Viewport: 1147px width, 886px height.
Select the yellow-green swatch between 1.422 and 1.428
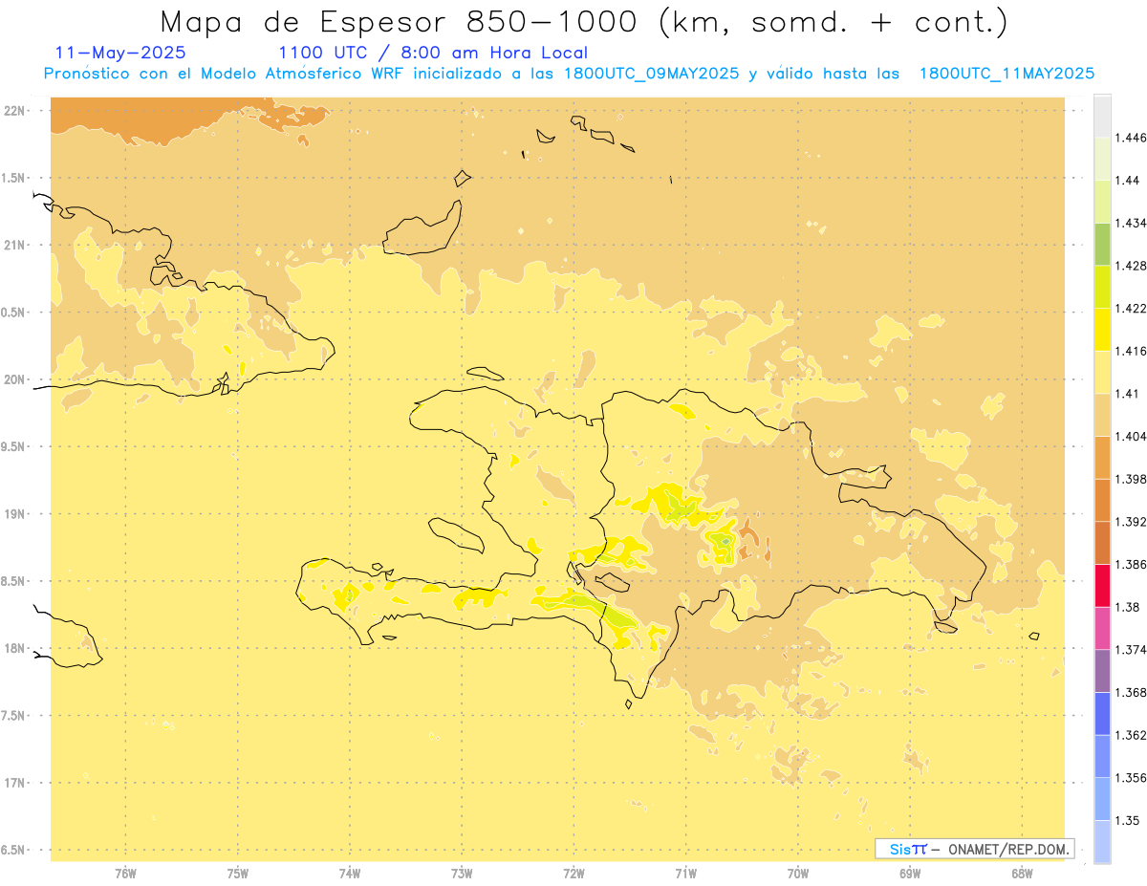click(x=1102, y=287)
